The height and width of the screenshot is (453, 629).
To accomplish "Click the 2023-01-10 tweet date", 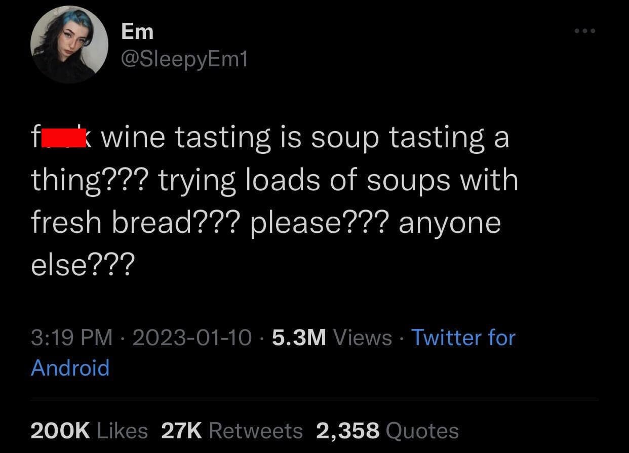I will 191,338.
